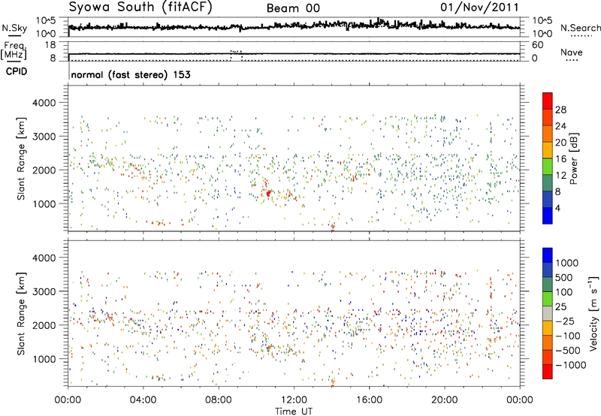Click the '12:00' time tick label

(x=294, y=400)
